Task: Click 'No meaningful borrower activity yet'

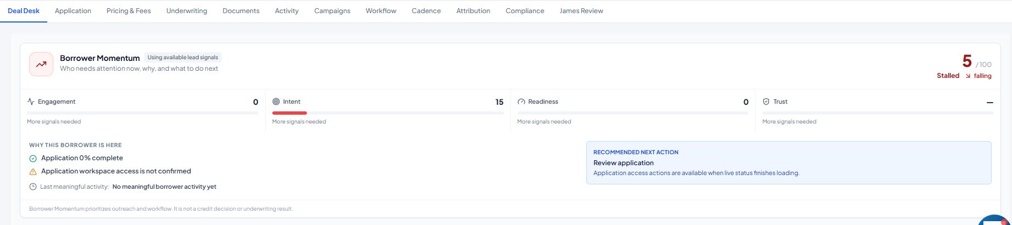Action: coord(164,187)
